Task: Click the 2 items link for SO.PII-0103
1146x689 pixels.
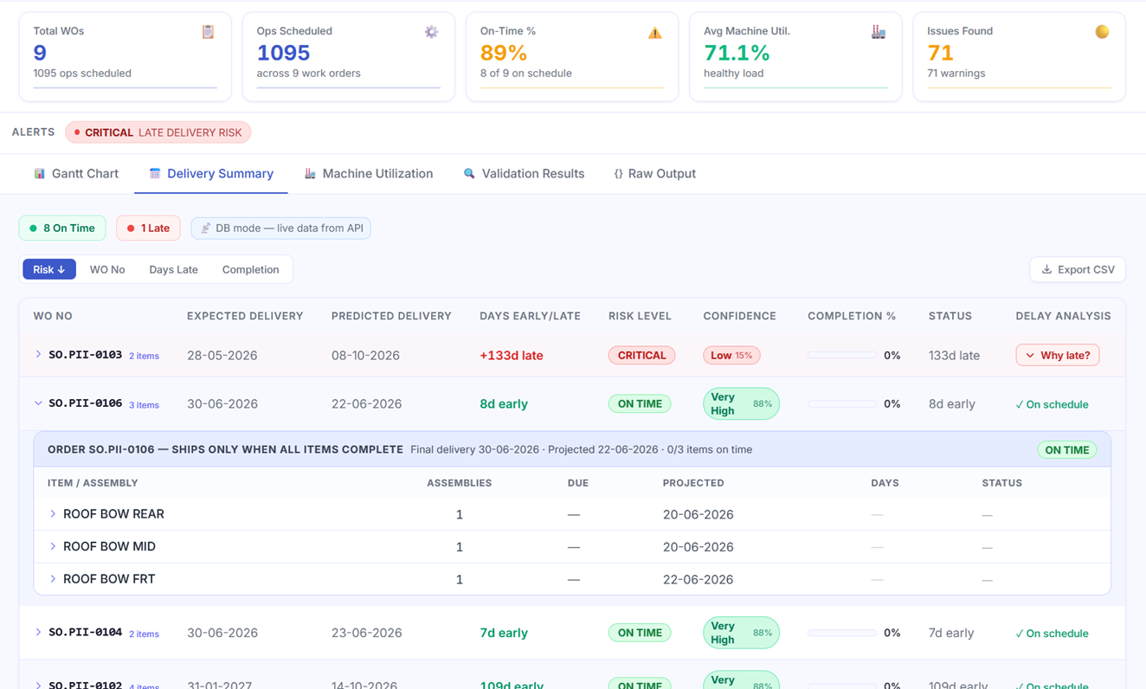Action: [x=144, y=356]
